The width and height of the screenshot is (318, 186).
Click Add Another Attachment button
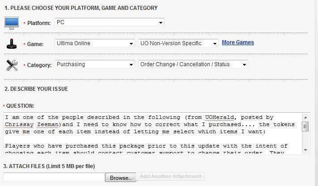(170, 176)
